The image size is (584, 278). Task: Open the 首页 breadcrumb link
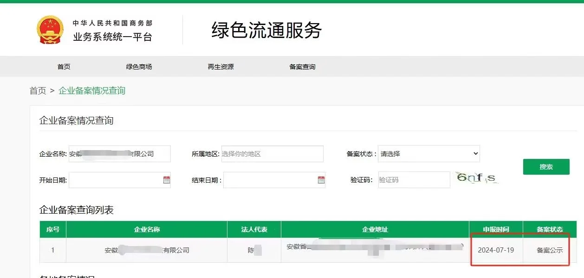[x=37, y=91]
